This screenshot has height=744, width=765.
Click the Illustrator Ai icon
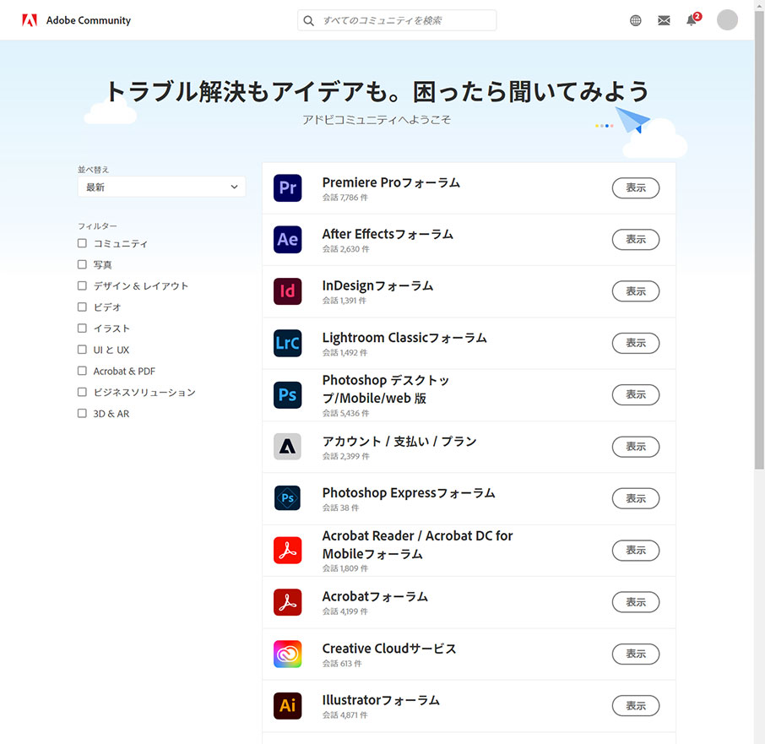click(x=287, y=705)
